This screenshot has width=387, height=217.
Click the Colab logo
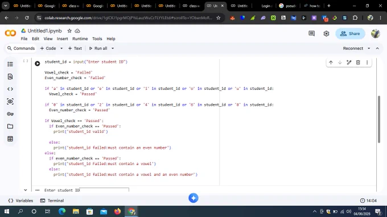10,33
